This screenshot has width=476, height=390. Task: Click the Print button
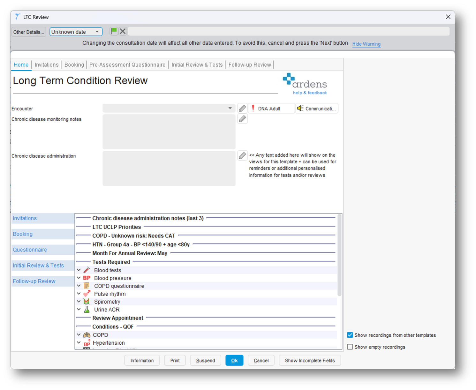(175, 361)
